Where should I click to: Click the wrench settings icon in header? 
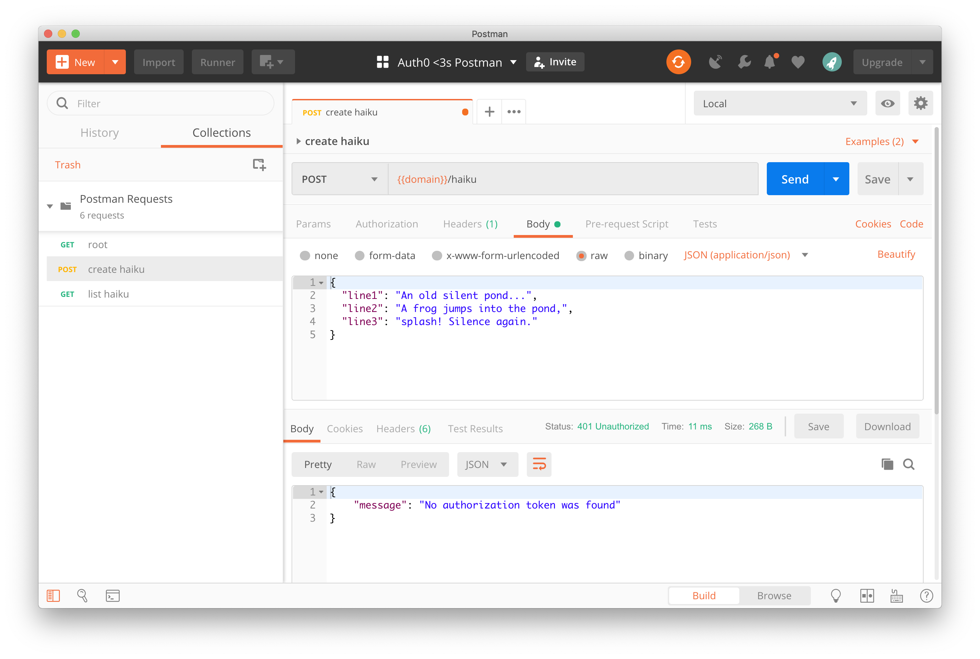pyautogui.click(x=744, y=62)
